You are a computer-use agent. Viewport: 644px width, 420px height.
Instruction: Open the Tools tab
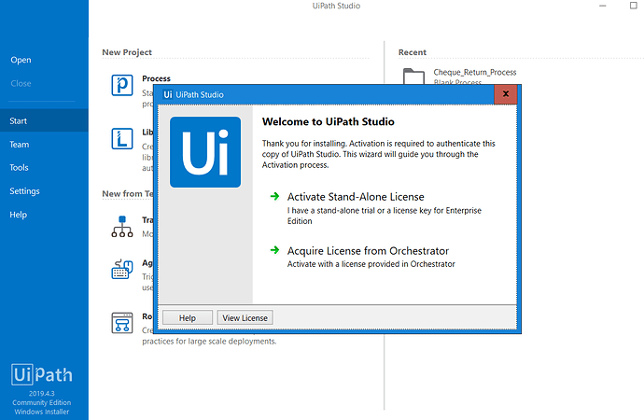pyautogui.click(x=19, y=167)
